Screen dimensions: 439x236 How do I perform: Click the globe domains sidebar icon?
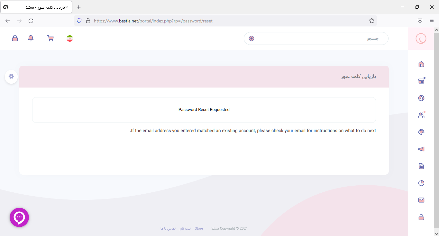tap(421, 98)
